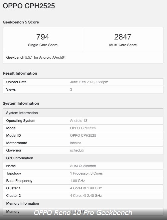Click the Views count value 3

pyautogui.click(x=71, y=89)
